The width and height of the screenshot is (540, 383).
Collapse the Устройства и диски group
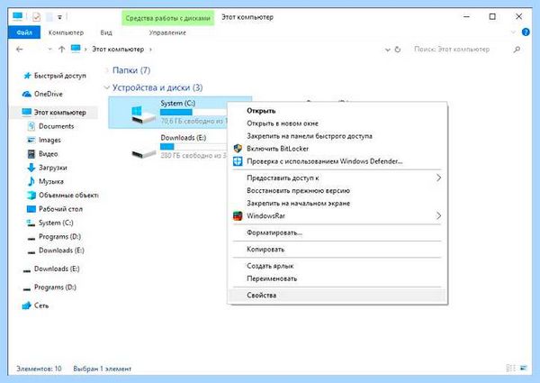pos(106,87)
